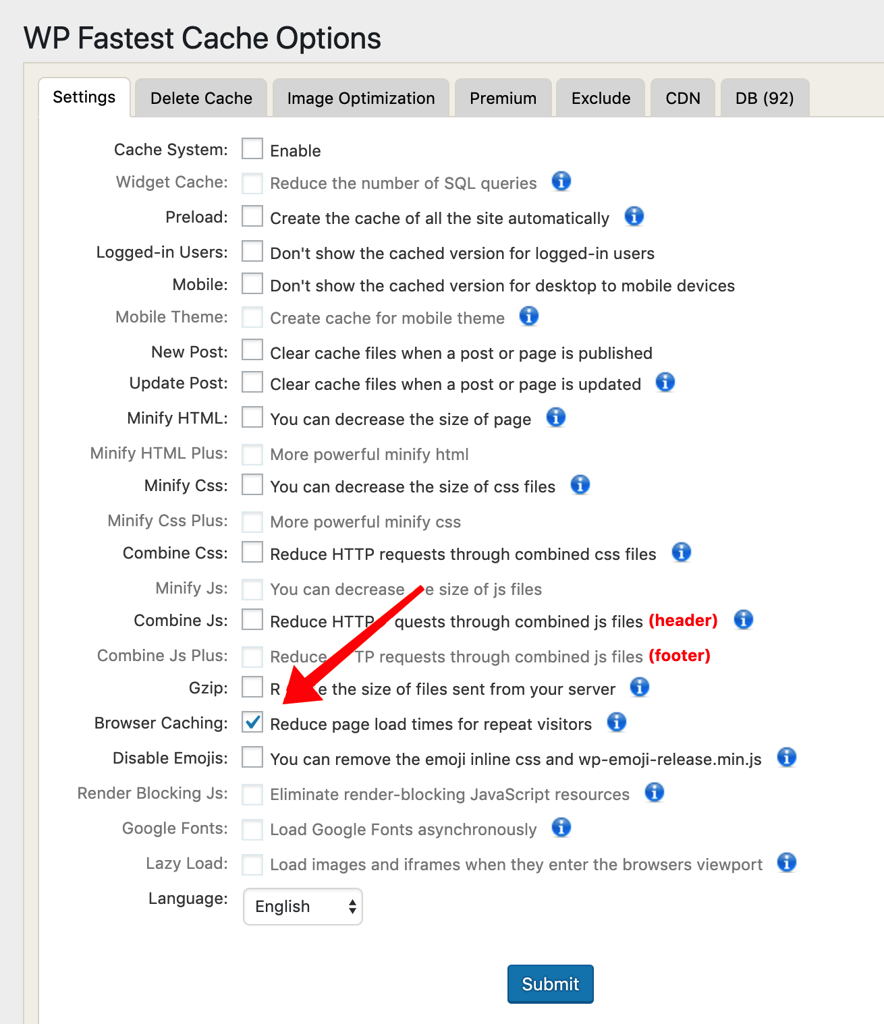Open info icon for Lazy Load
The width and height of the screenshot is (884, 1024).
coord(787,862)
